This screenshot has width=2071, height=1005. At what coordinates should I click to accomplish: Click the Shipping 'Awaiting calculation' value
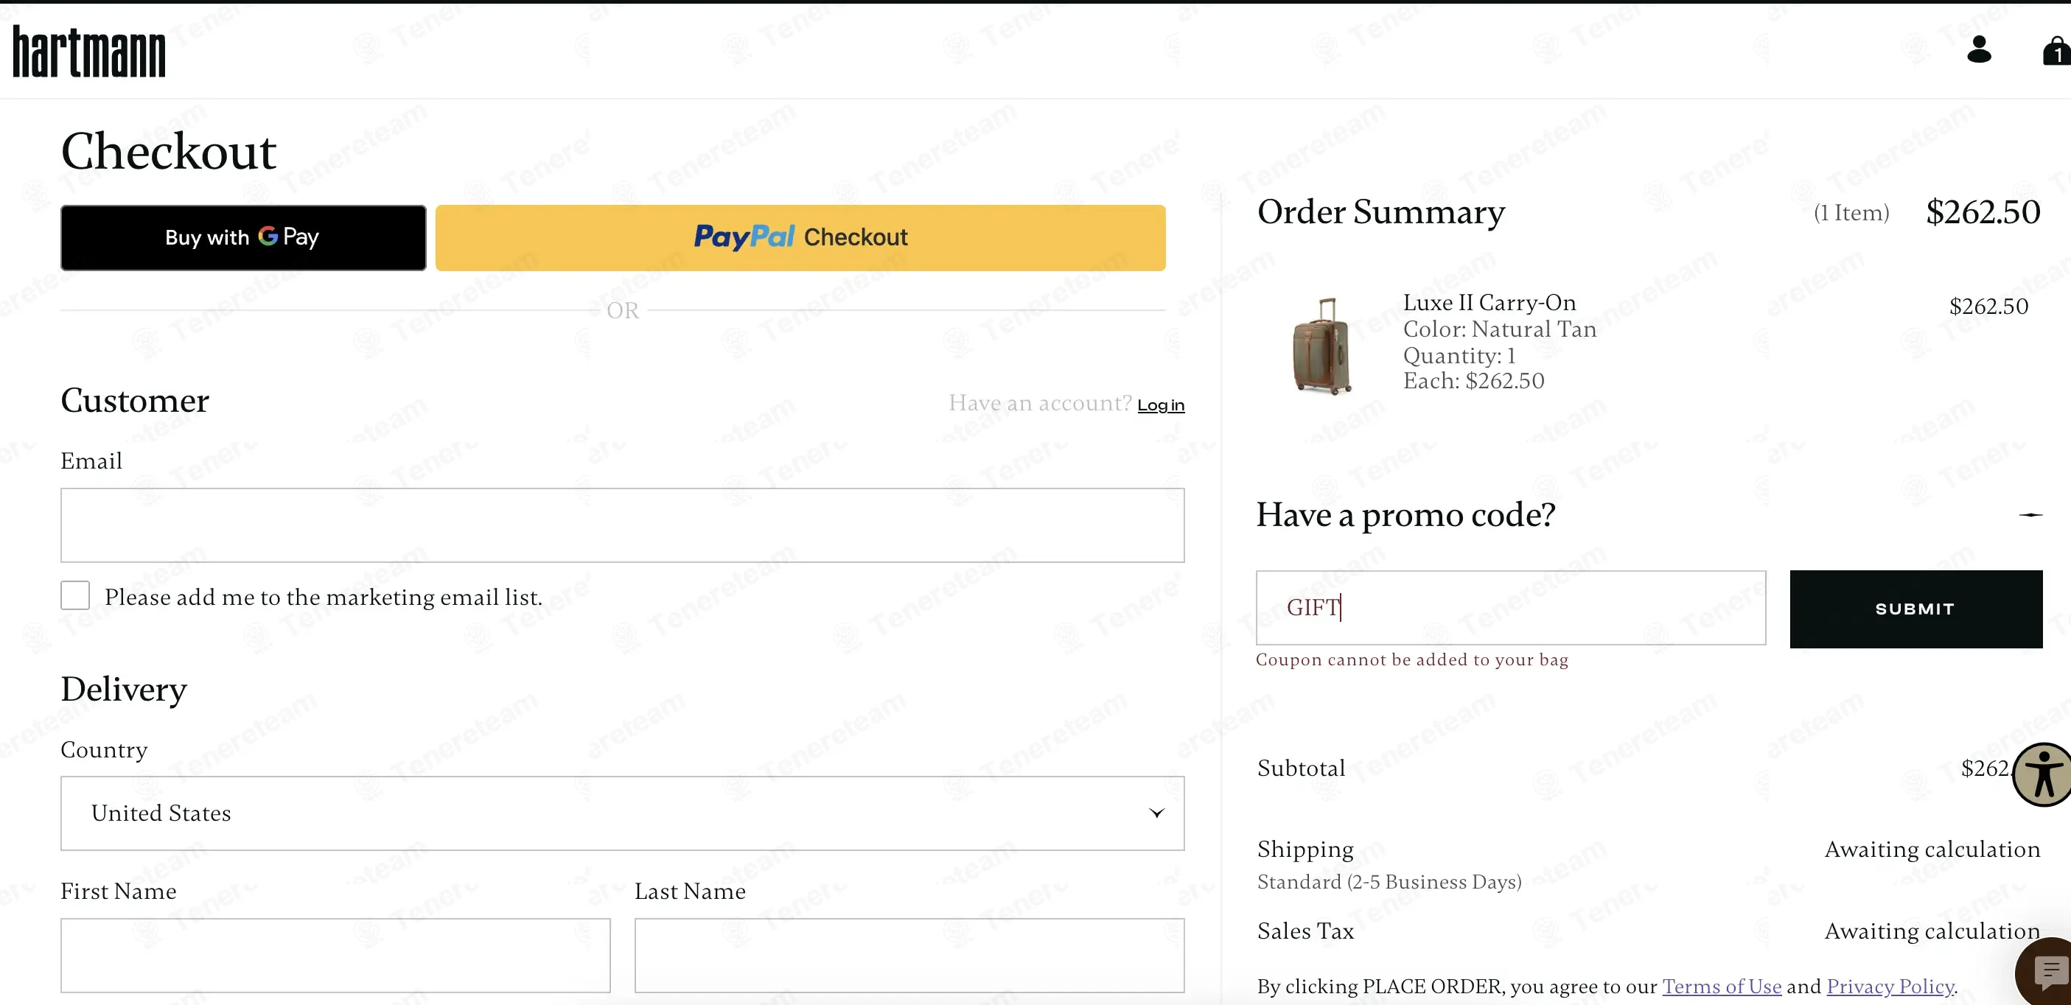[1932, 849]
